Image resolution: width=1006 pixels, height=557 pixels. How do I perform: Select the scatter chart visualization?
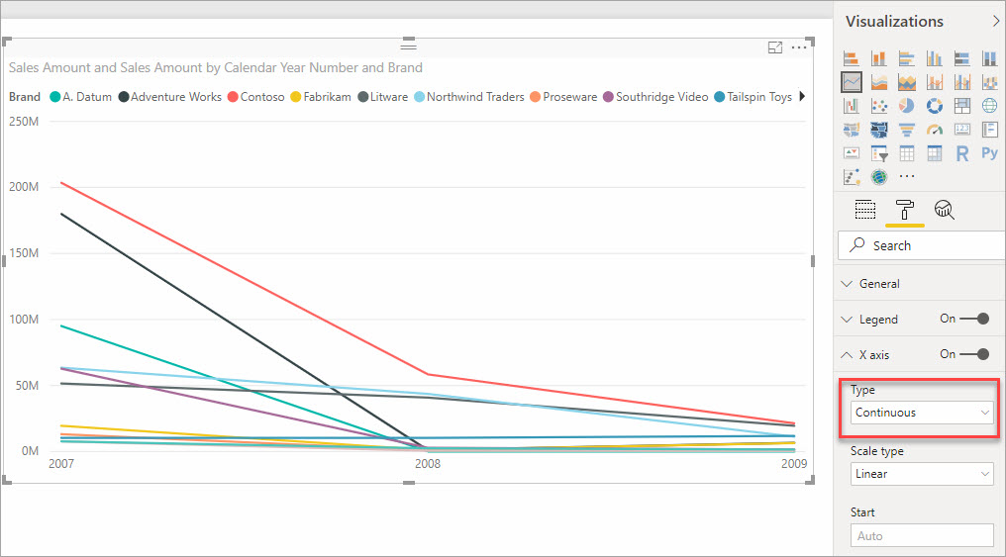click(x=879, y=106)
